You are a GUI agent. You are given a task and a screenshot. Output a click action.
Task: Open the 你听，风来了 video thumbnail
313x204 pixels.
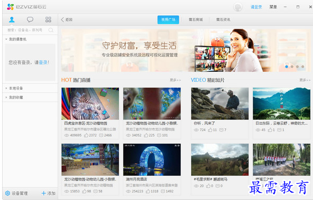click(x=220, y=103)
